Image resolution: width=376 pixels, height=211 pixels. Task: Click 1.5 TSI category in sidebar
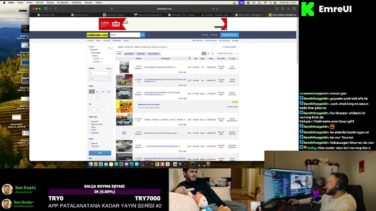pos(96,59)
